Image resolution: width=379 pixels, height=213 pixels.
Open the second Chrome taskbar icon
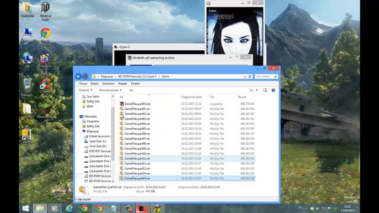tap(99, 208)
